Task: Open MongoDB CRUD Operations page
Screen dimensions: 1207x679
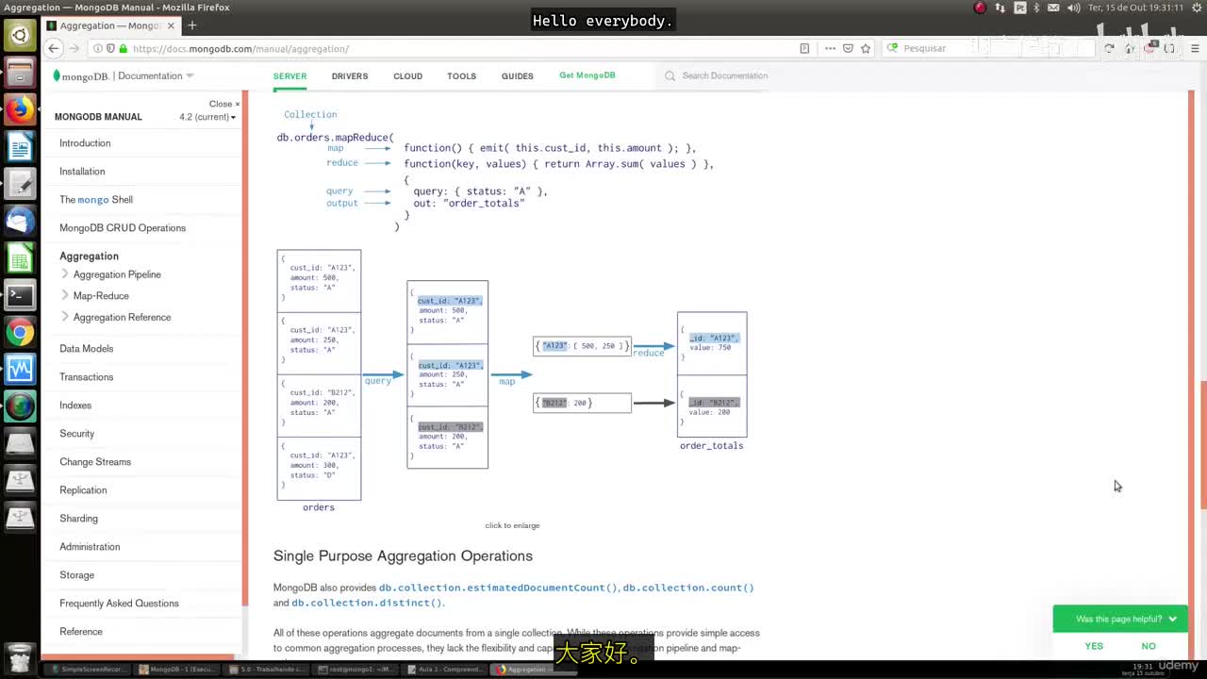Action: [123, 228]
